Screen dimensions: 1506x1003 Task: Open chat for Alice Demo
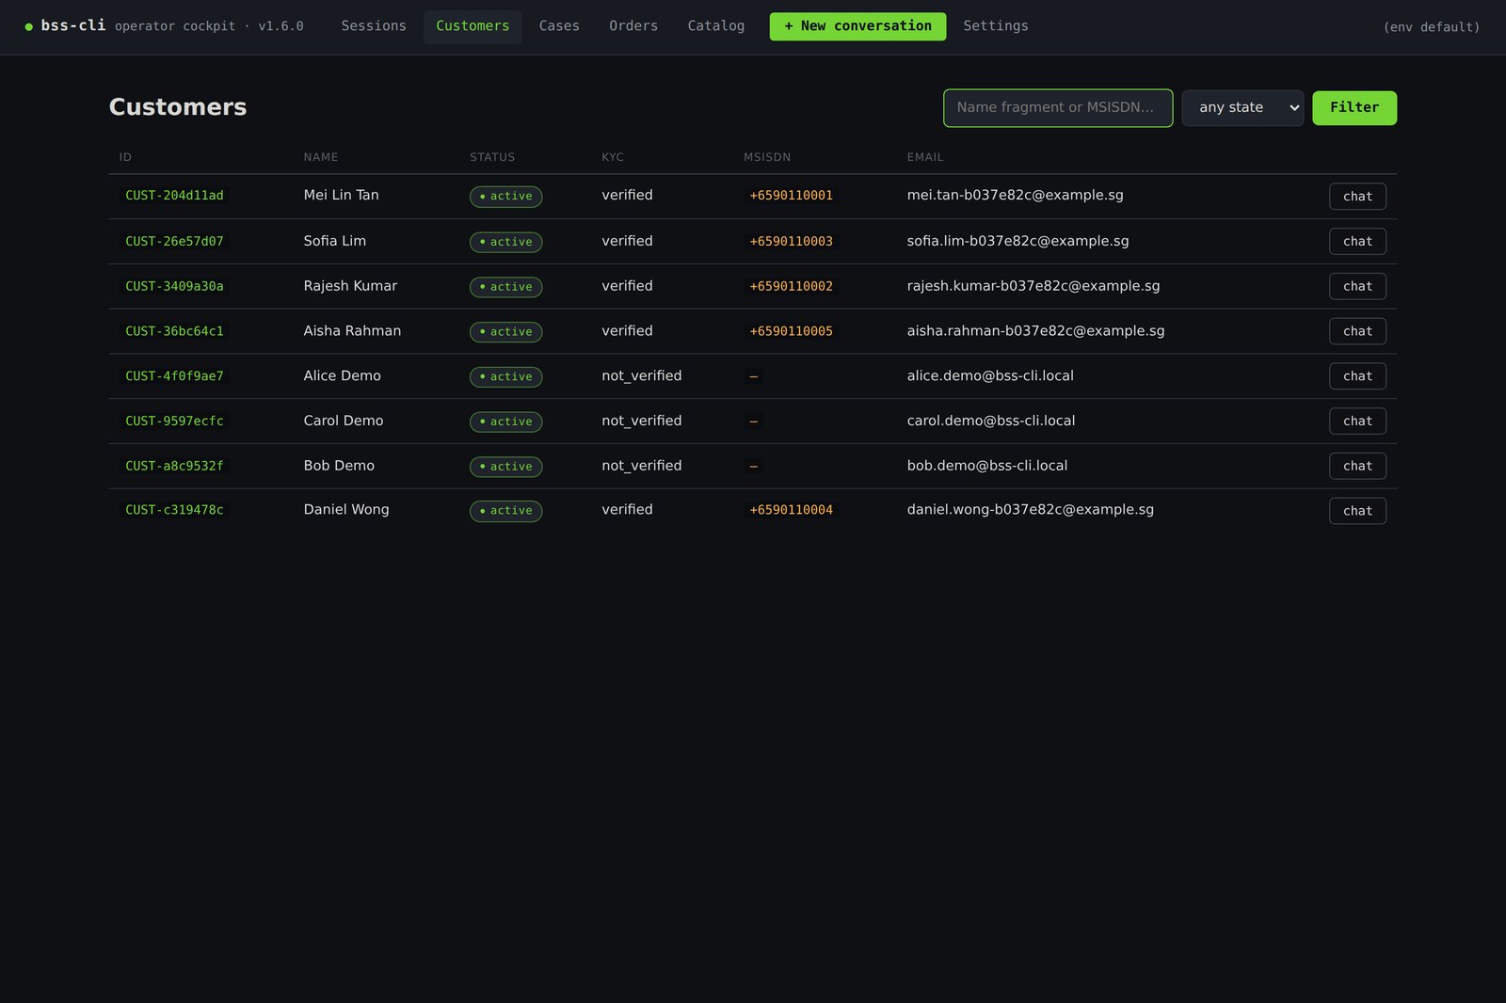coord(1357,376)
